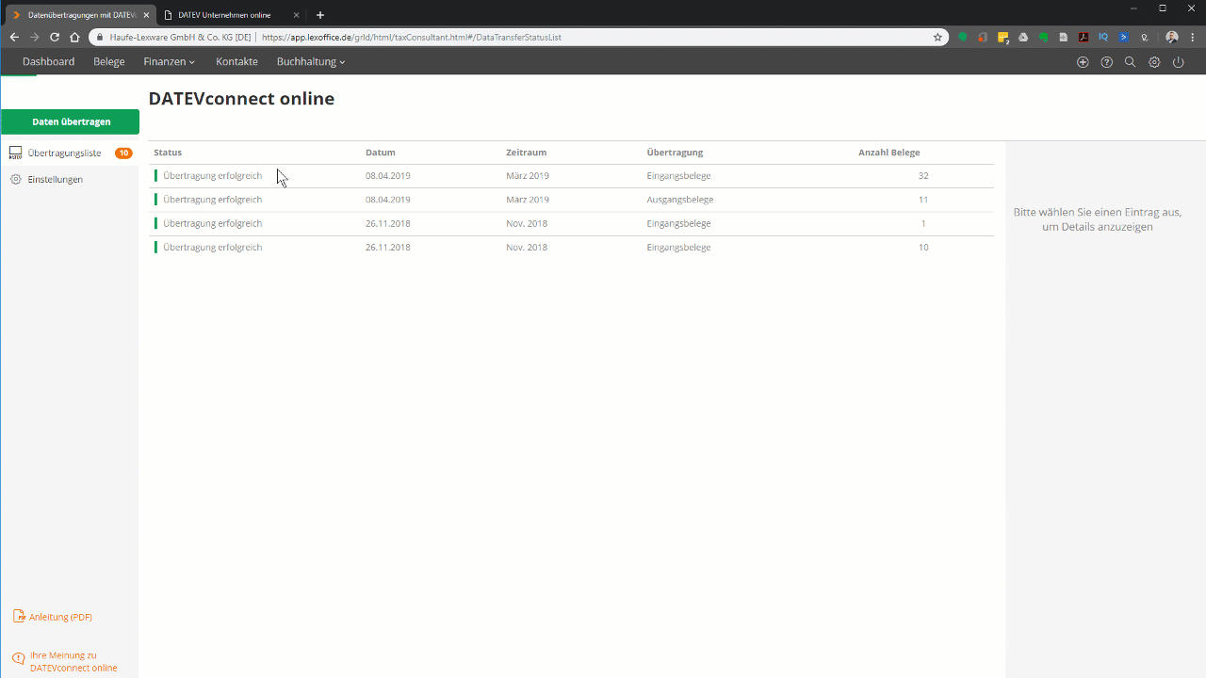Click the search magnifier in header
1206x678 pixels.
click(x=1131, y=62)
